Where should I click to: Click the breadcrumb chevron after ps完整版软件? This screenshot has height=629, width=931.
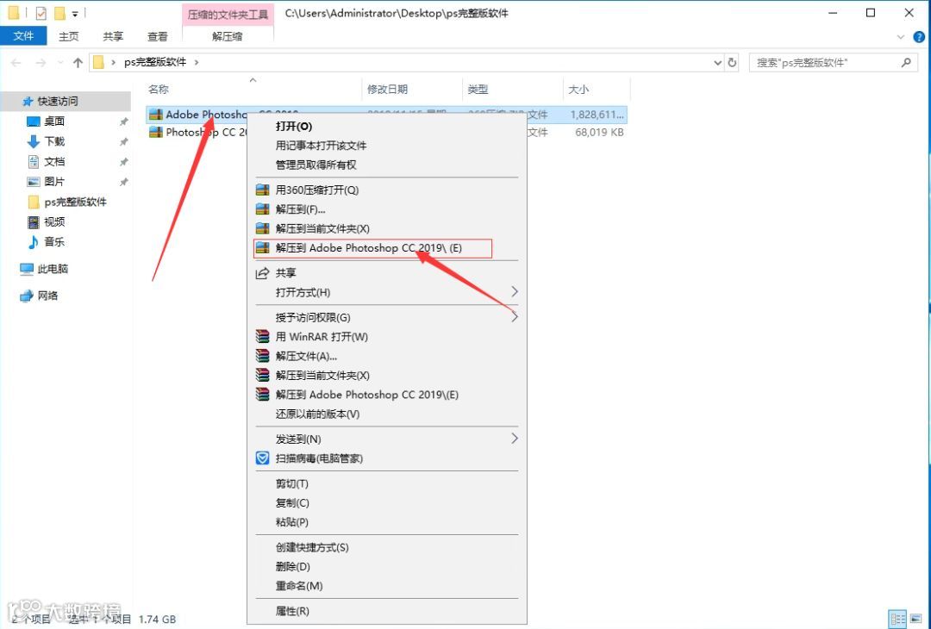click(197, 62)
